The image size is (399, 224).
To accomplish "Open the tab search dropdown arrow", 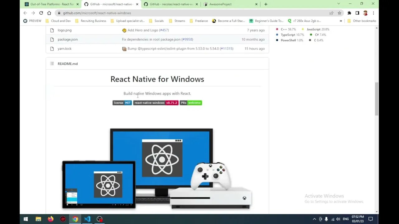I will pyautogui.click(x=339, y=4).
